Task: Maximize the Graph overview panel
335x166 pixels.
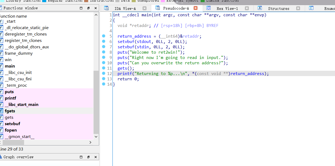Action: (x=81, y=157)
